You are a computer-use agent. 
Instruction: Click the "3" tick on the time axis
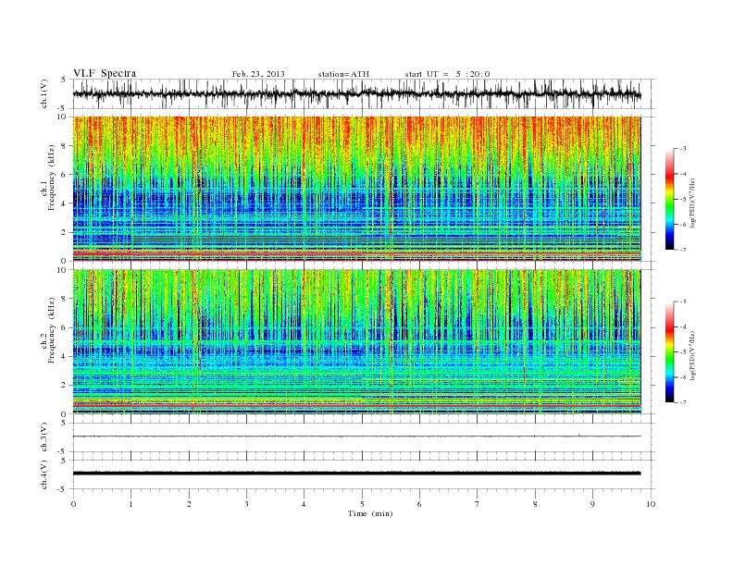(246, 504)
